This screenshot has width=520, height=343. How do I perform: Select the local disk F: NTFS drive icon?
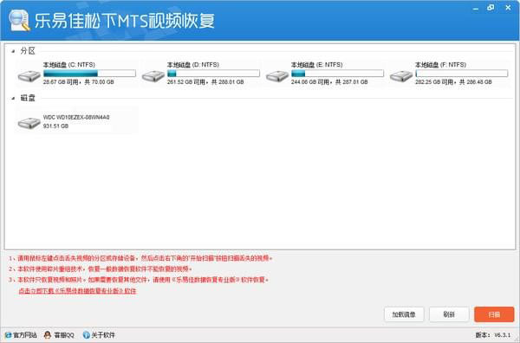[401, 76]
